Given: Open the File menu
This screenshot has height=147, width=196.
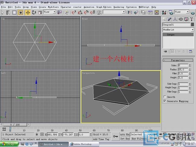Looking at the screenshot, I should click(x=3, y=7).
